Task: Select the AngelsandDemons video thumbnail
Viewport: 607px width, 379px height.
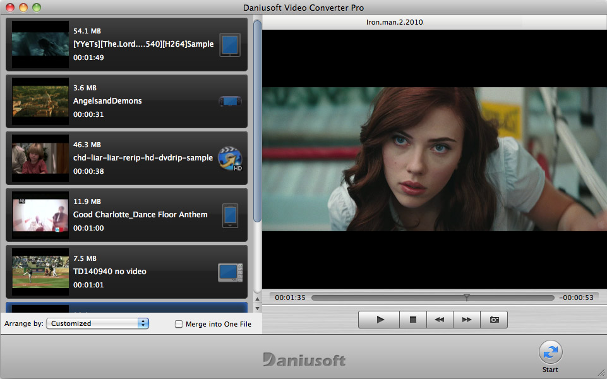Action: tap(40, 101)
